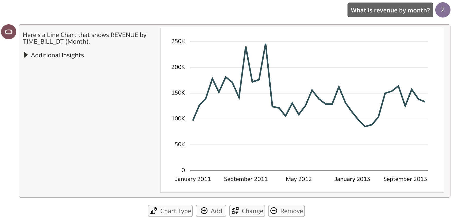Click the "January 2011" axis label
451x220 pixels.
coord(193,179)
